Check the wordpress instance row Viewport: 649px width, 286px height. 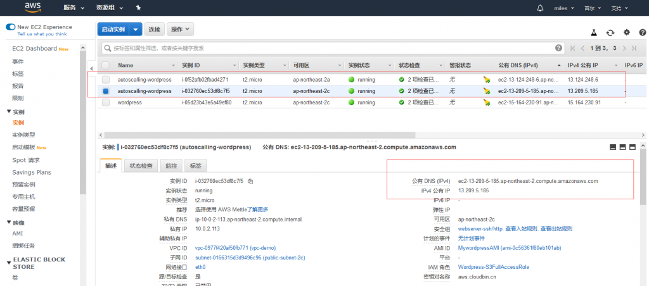[x=106, y=103]
